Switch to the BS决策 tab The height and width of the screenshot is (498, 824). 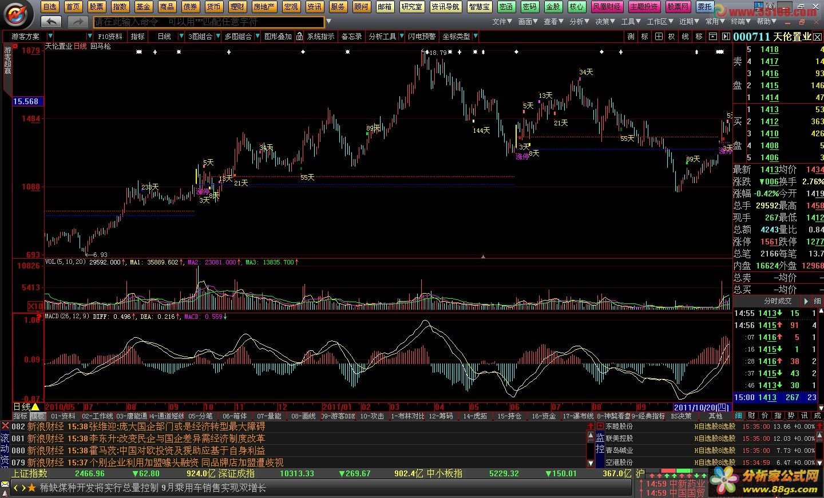(681, 416)
